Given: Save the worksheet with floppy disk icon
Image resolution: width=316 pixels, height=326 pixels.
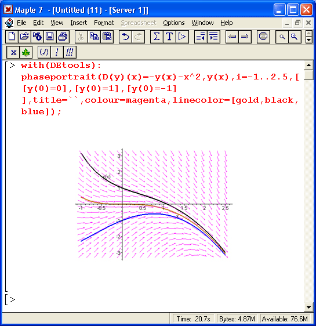Looking at the screenshot, I should coord(50,37).
